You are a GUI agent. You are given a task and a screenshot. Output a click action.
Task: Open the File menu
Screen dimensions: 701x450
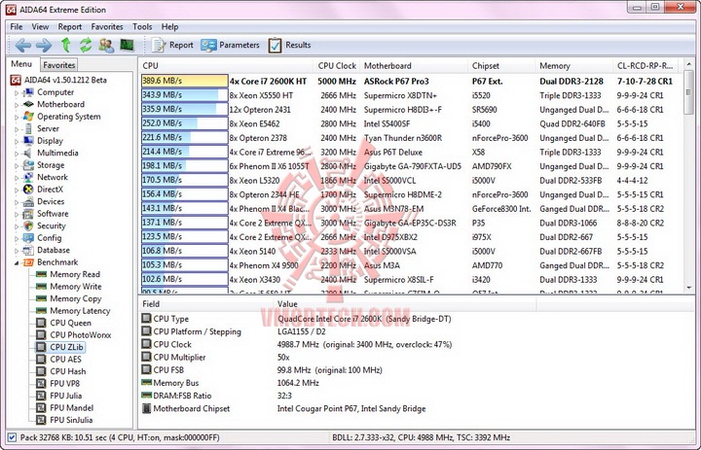(x=17, y=27)
